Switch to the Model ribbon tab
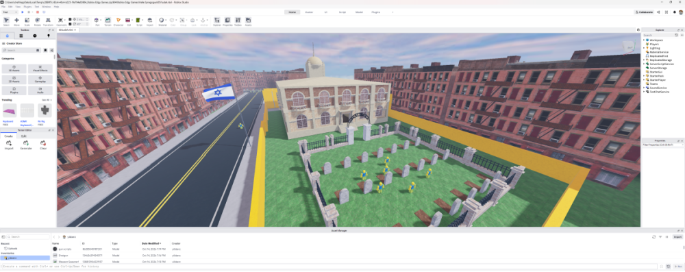Viewport: 685px width, 272px height. pyautogui.click(x=359, y=12)
